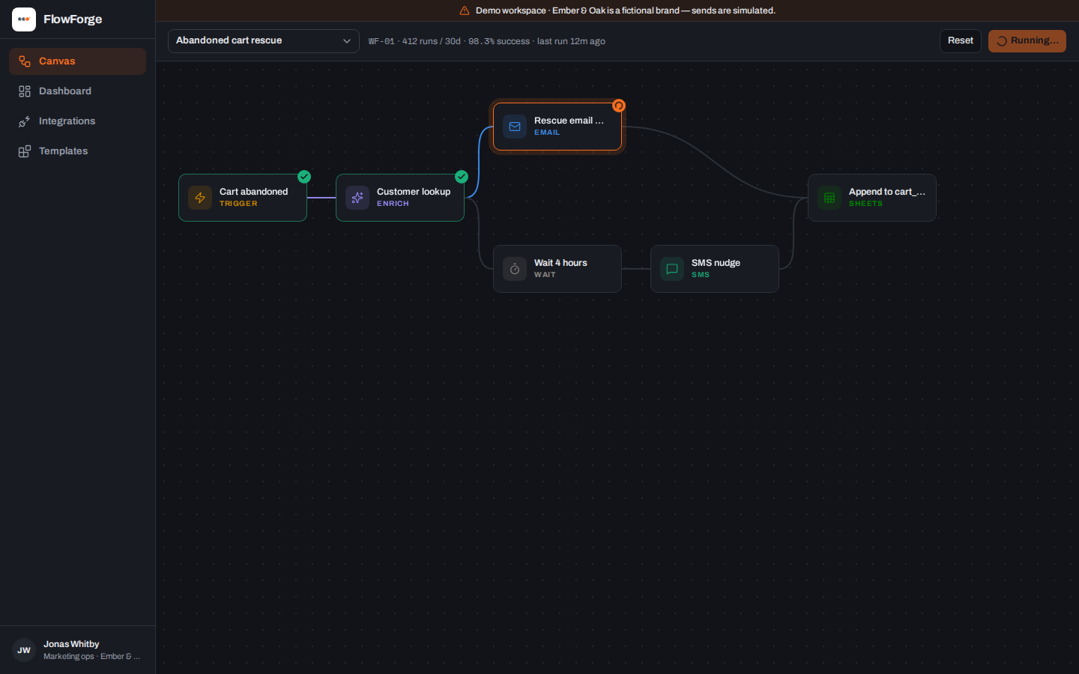Go to the Templates menu item
Screen dimensions: 1079x674
pos(77,151)
